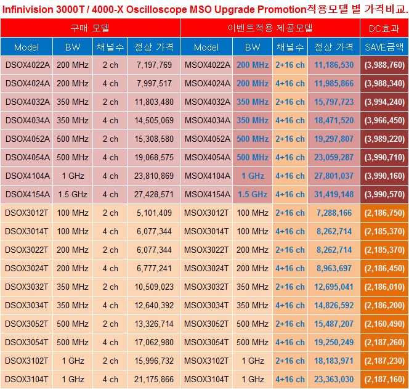Click price 27,801,037
This screenshot has height=389, width=409.
[334, 176]
